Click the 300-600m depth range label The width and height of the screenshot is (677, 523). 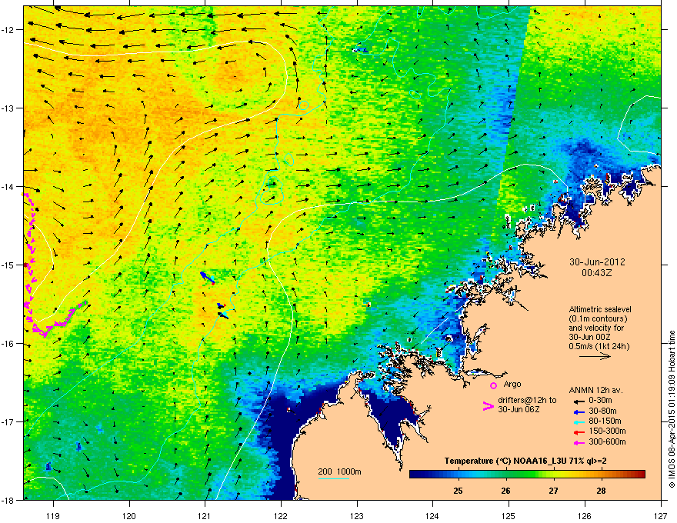click(x=607, y=442)
